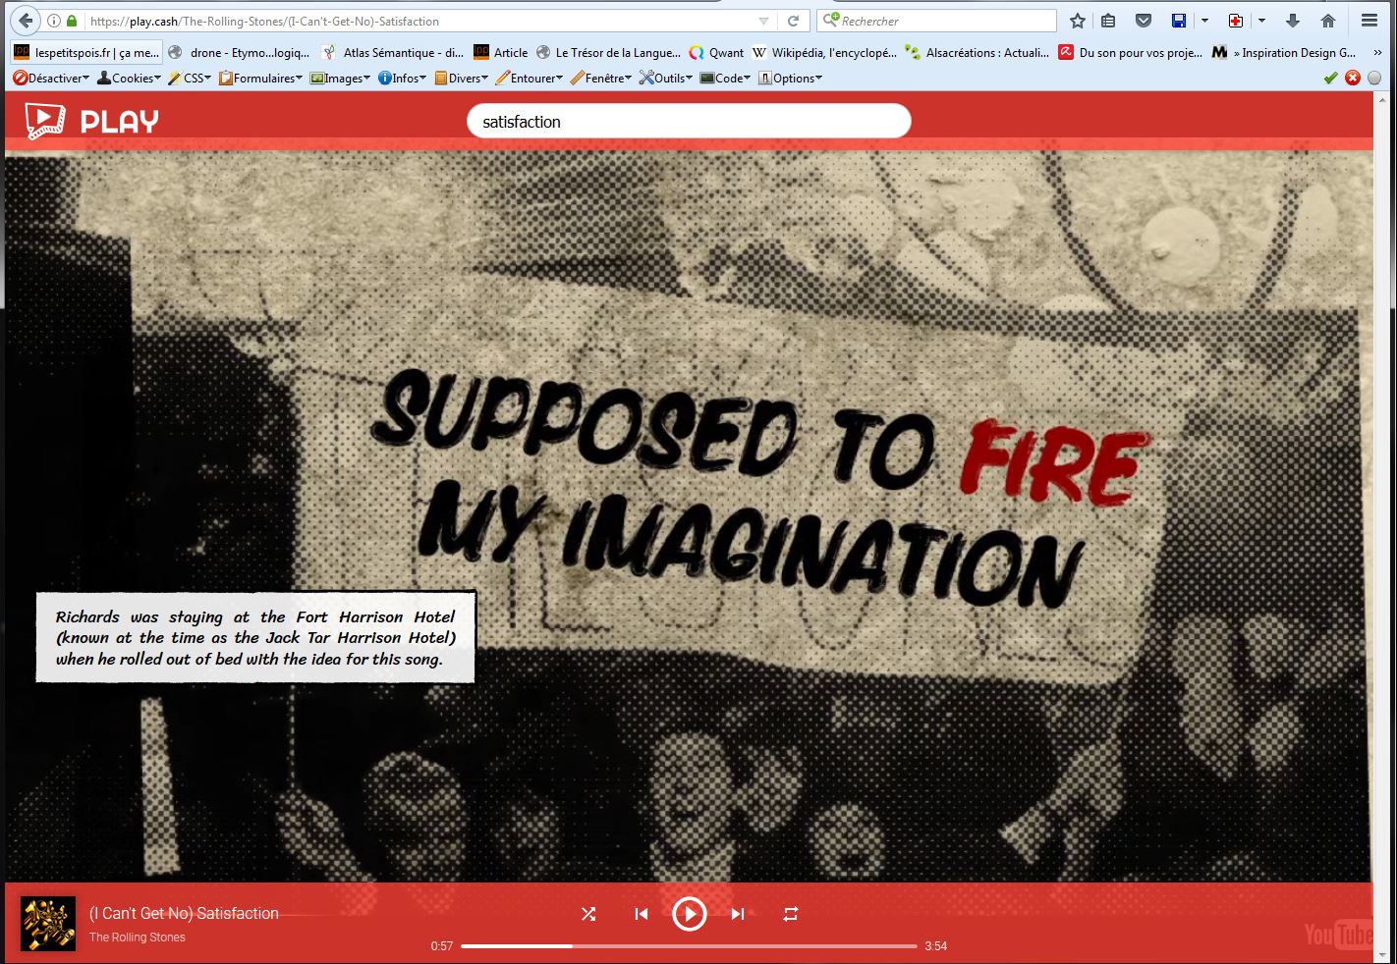Open the Wikipédia bookmark
The width and height of the screenshot is (1397, 964).
click(824, 53)
